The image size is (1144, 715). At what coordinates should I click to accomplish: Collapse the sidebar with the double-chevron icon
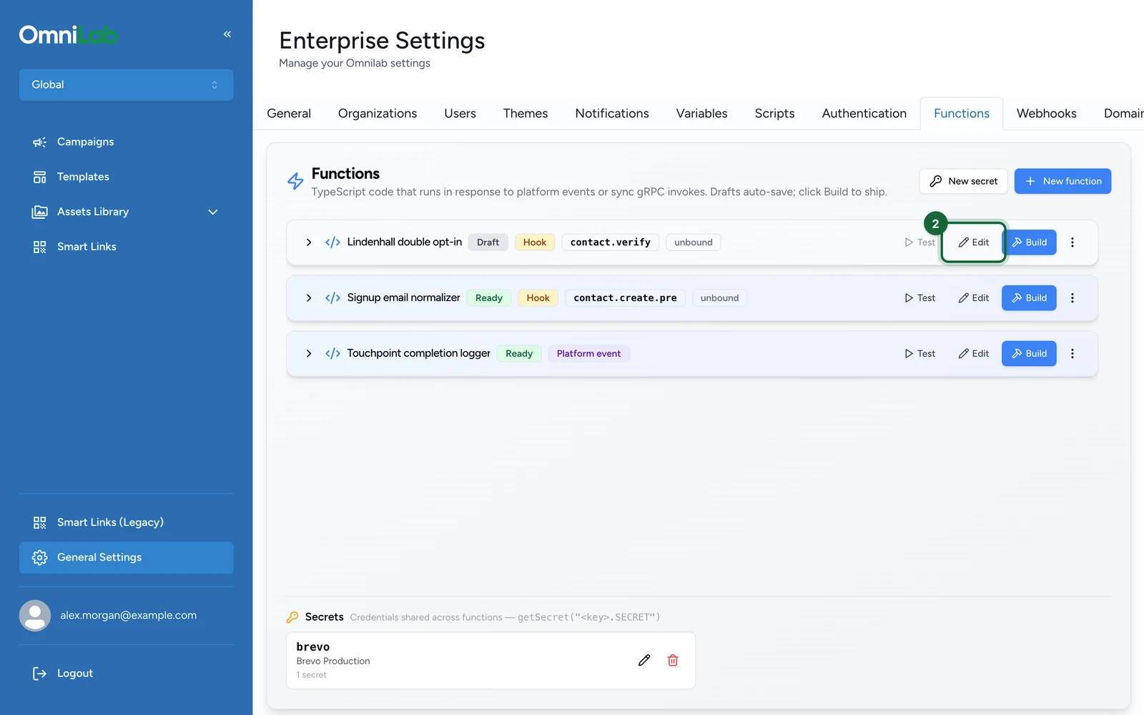[x=227, y=34]
